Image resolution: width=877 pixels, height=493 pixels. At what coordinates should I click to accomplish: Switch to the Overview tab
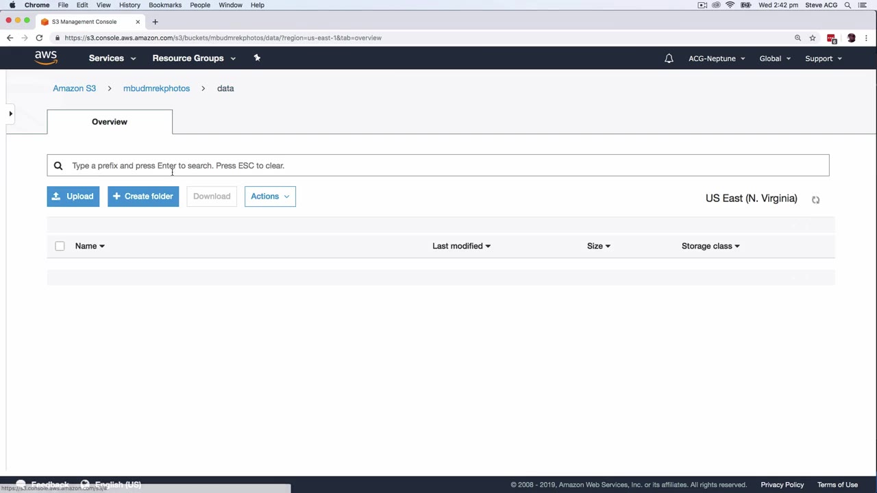tap(110, 122)
